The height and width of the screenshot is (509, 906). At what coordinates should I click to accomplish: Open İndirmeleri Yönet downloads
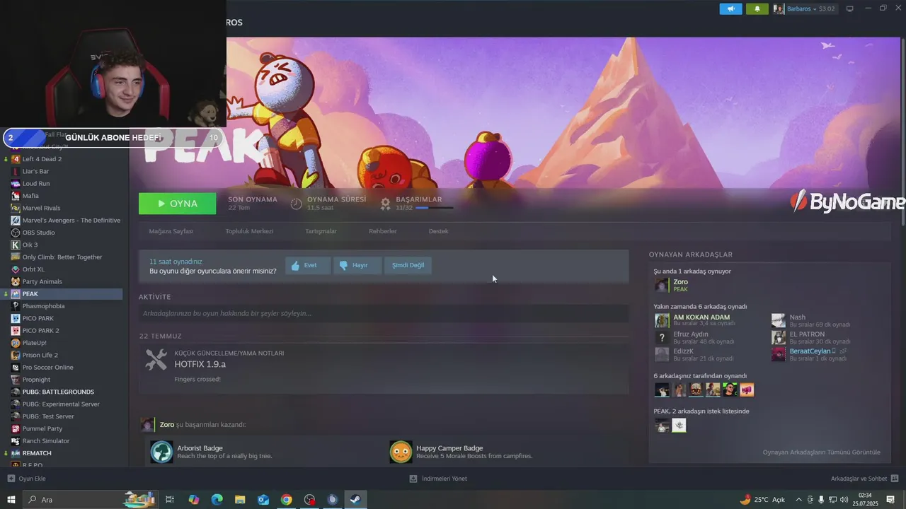coord(438,479)
